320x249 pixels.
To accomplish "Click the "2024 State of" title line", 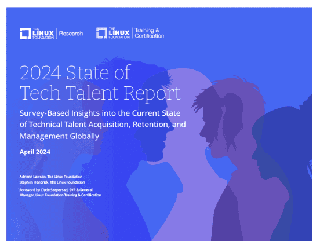I will [75, 72].
